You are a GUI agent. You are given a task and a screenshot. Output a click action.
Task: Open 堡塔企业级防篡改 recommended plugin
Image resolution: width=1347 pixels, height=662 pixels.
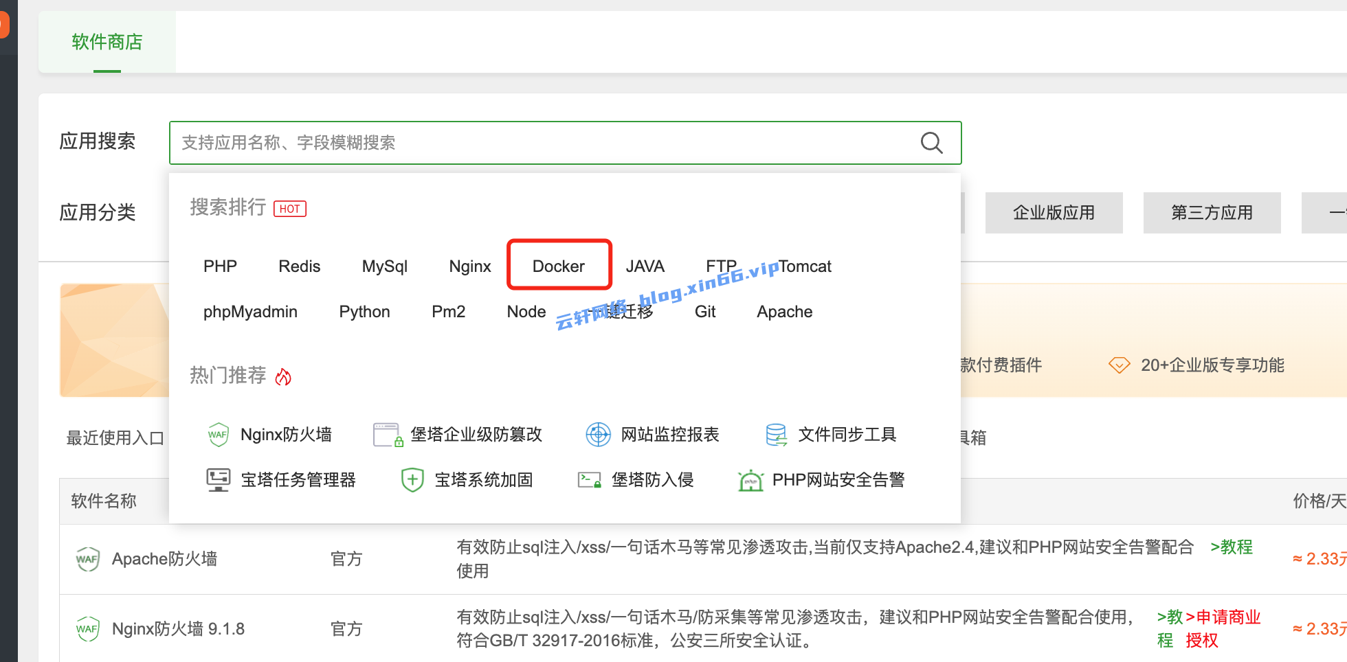(476, 435)
